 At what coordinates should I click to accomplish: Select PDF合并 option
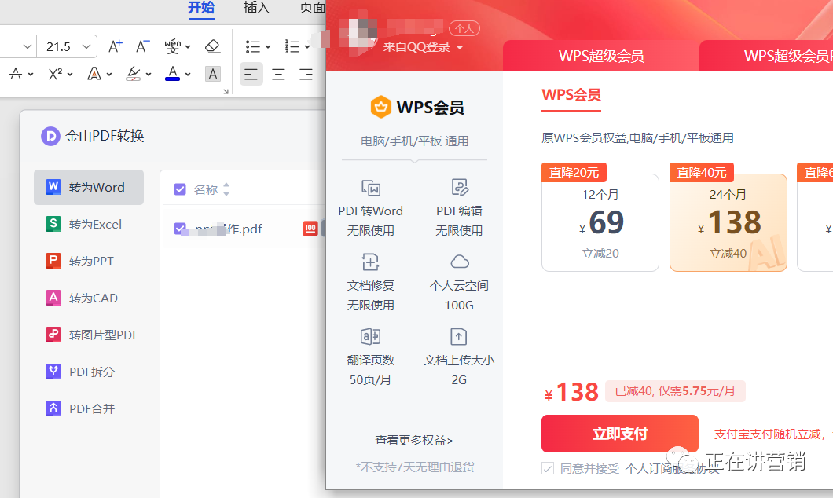click(89, 408)
